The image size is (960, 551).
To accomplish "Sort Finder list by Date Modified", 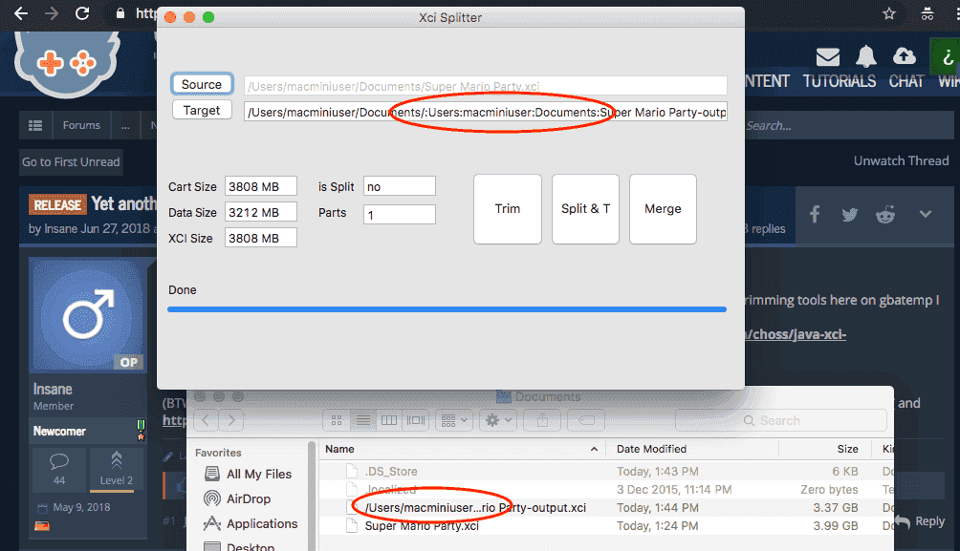I will (692, 449).
